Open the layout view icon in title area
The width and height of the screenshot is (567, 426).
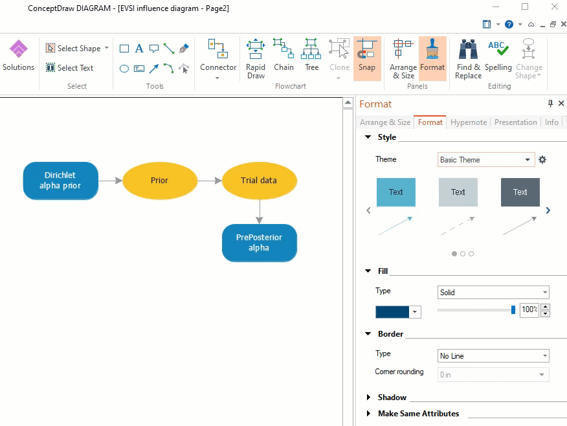click(x=487, y=24)
